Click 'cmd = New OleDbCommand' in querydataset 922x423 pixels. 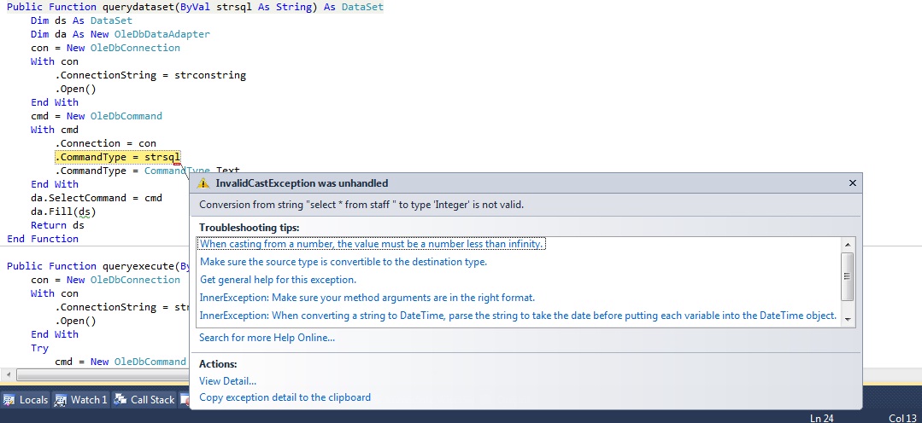[97, 116]
